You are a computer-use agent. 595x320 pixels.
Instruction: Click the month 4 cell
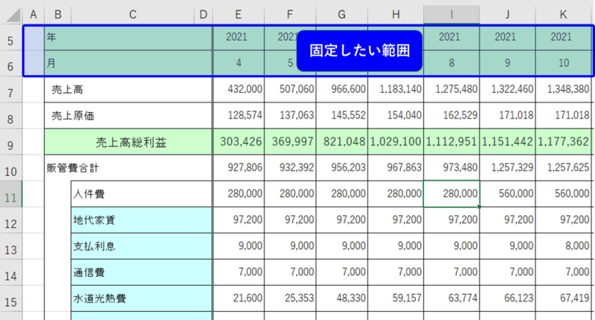[x=238, y=63]
